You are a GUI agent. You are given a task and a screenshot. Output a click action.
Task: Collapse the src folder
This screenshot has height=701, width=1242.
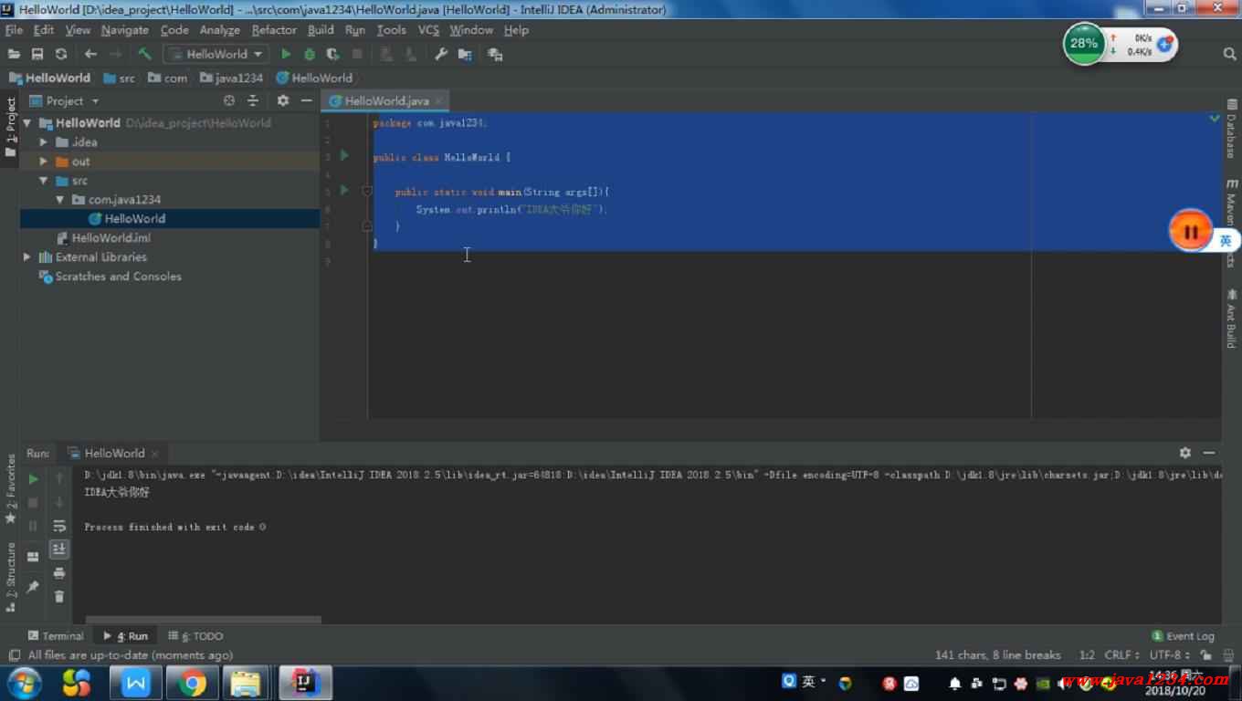click(x=43, y=181)
